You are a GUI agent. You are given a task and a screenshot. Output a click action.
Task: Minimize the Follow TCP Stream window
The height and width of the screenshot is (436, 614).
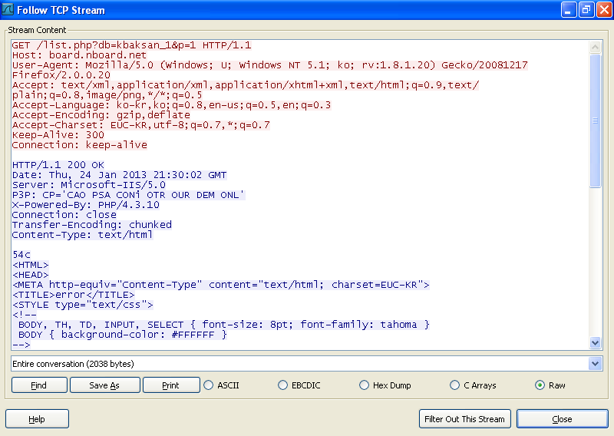click(569, 10)
